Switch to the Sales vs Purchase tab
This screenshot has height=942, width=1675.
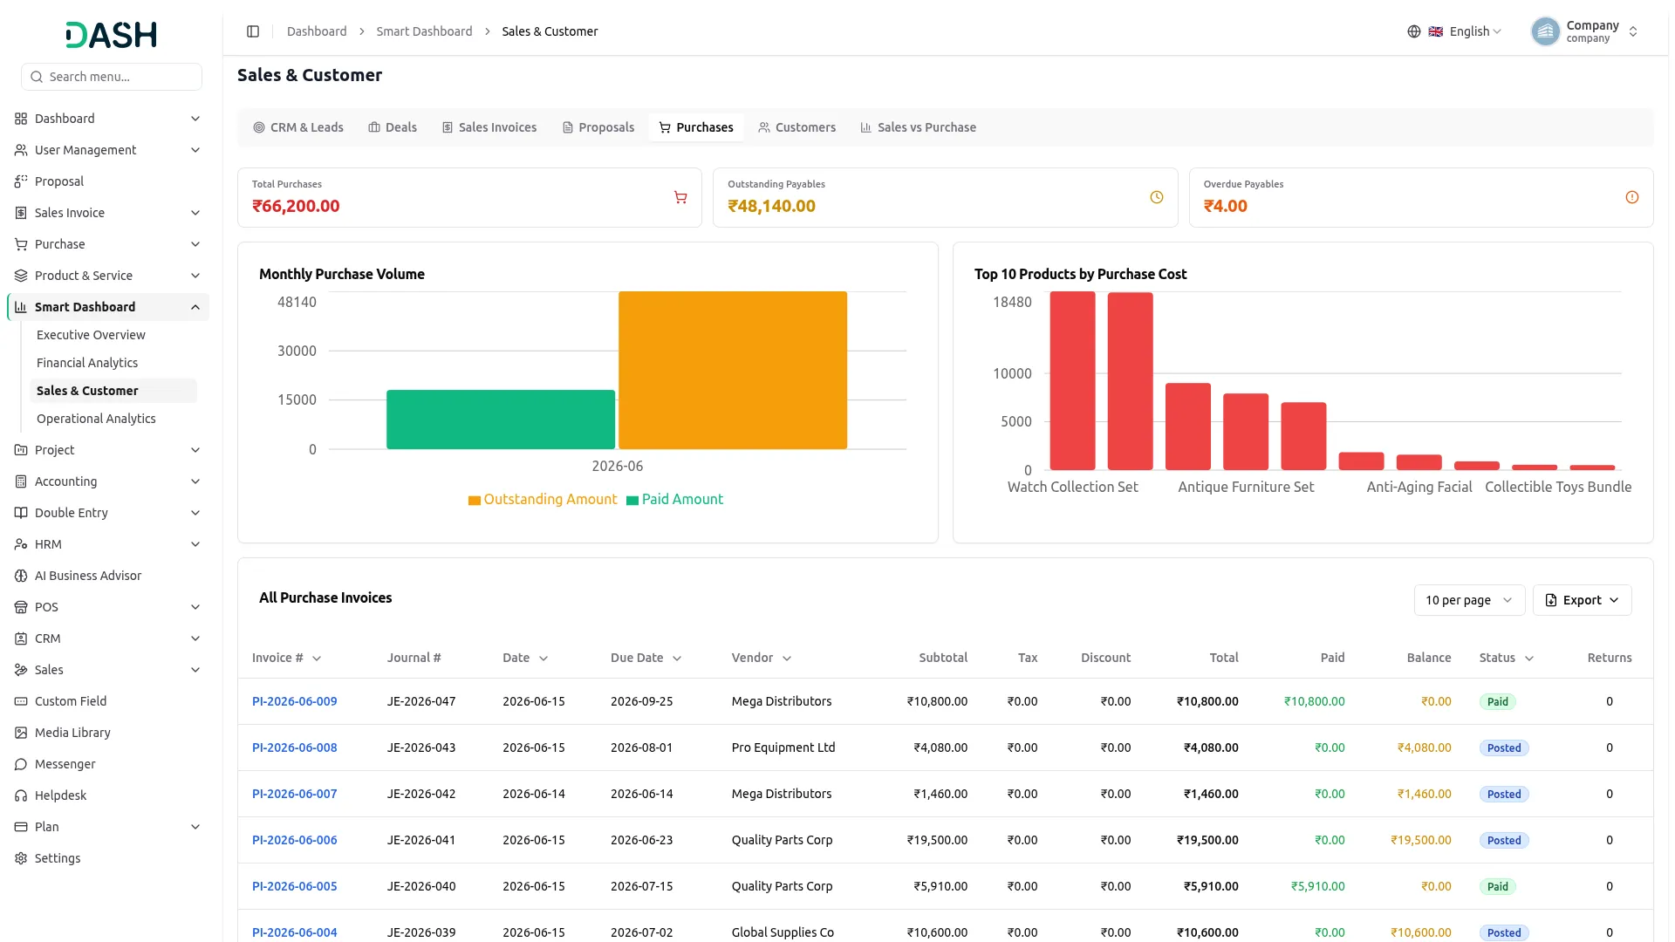point(918,127)
